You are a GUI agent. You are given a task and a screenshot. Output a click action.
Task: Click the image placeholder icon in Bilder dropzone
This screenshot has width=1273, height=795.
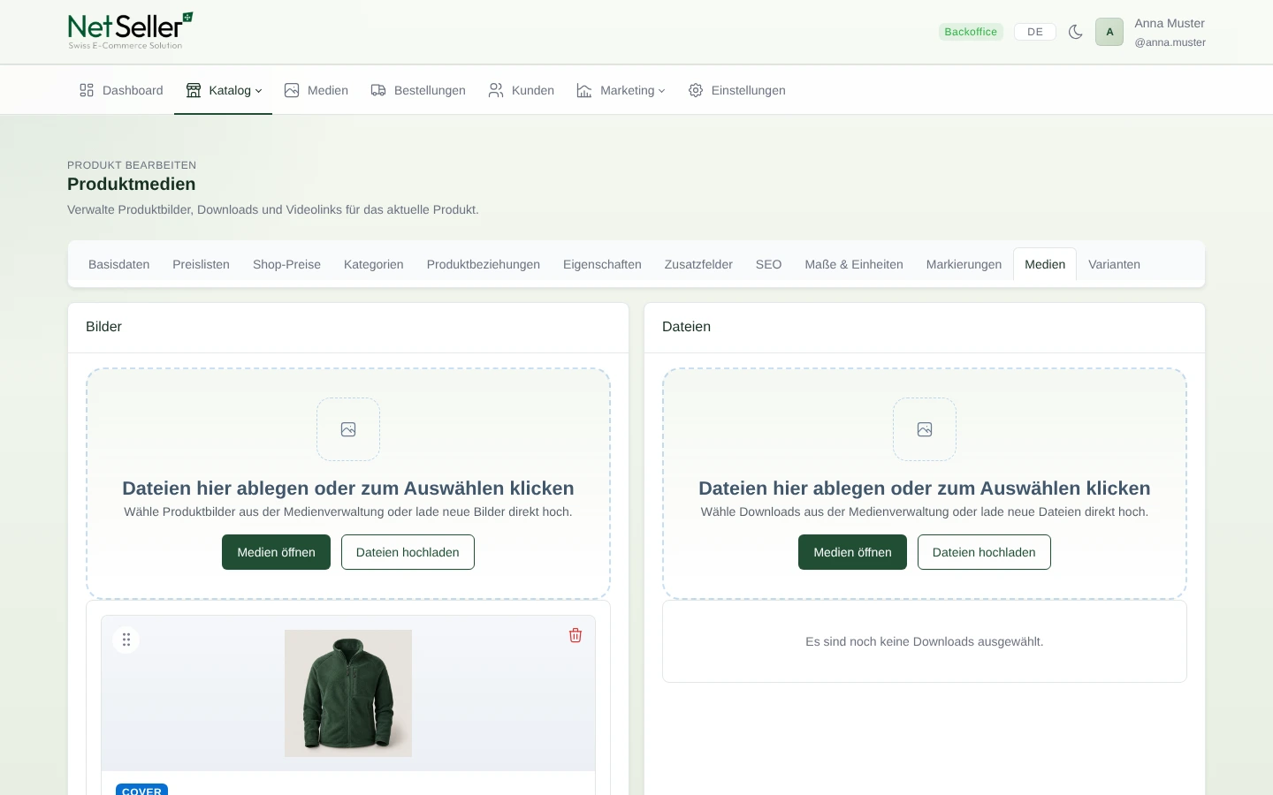pyautogui.click(x=348, y=429)
